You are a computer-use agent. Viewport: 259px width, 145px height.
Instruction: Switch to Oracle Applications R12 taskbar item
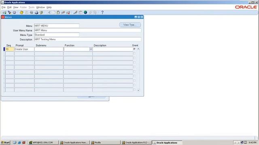136,143
